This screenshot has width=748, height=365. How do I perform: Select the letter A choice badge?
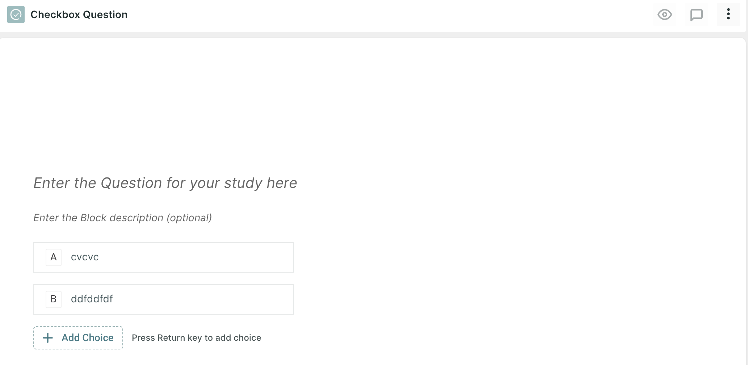[x=54, y=257]
